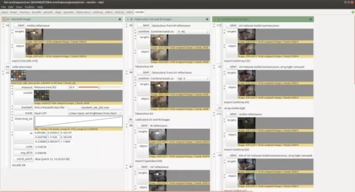Open Combine bands as GB-X dropdown
The image size is (355, 192).
(193, 78)
